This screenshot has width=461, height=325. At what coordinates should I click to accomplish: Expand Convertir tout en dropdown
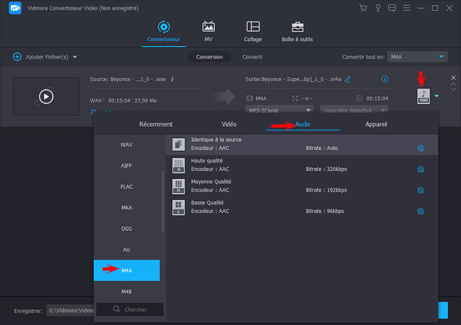[x=417, y=57]
